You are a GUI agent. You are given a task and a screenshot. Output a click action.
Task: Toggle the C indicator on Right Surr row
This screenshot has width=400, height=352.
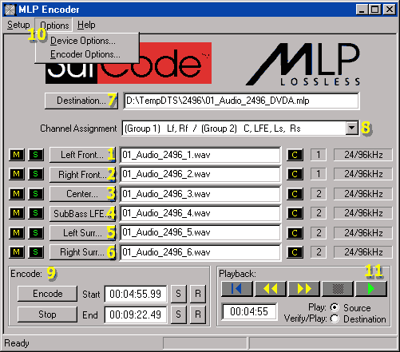pos(295,252)
